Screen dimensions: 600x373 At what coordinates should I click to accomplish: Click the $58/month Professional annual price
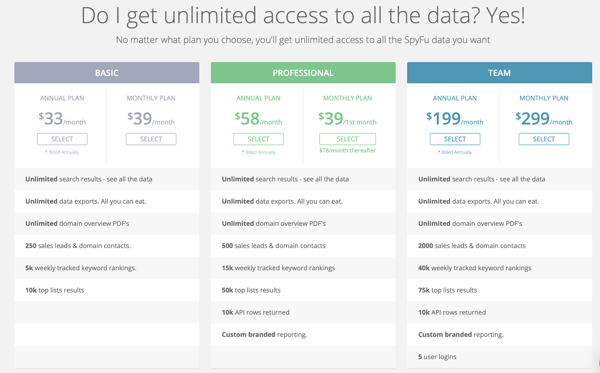tap(258, 119)
